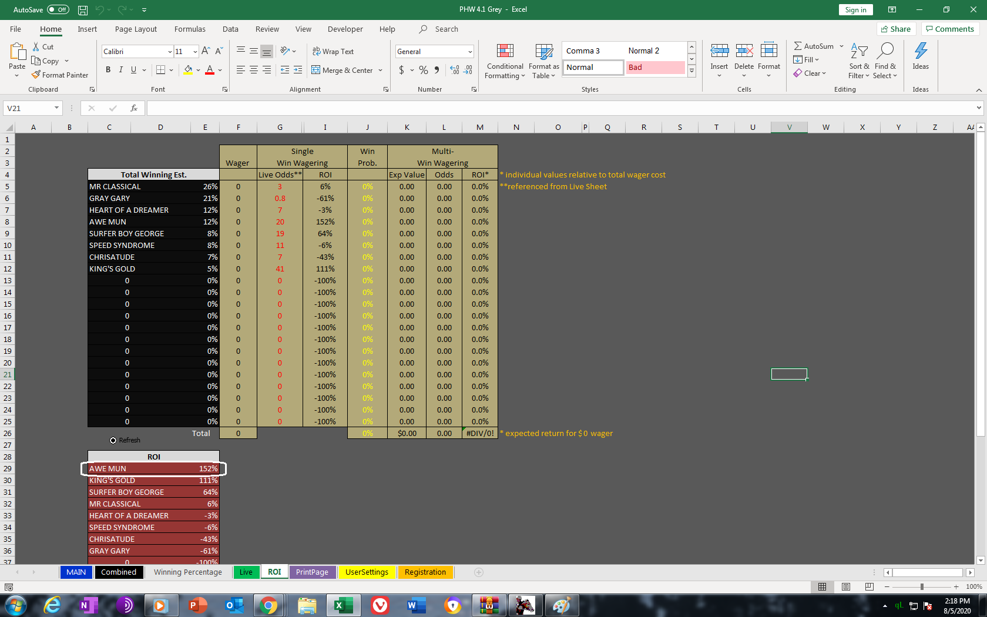The height and width of the screenshot is (617, 987).
Task: Open Chrome from the taskbar
Action: pos(268,605)
